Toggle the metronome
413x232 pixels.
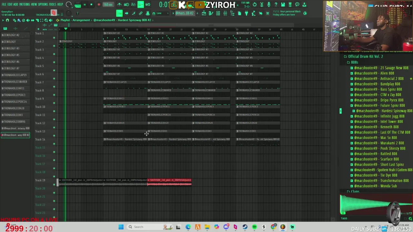(x=119, y=5)
